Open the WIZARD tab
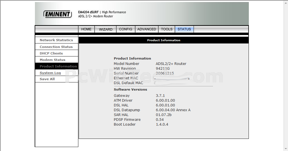Screen dimensions: 288x151 click(106, 29)
